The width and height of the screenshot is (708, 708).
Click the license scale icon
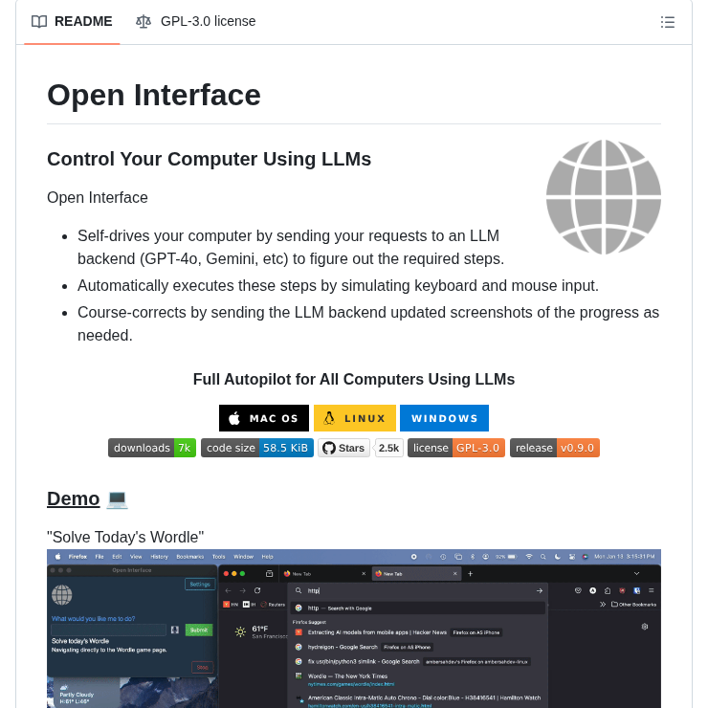[144, 21]
